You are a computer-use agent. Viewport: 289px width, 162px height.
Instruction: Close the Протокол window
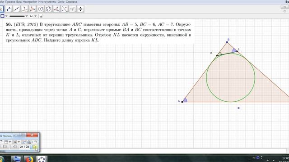click(x=32, y=135)
